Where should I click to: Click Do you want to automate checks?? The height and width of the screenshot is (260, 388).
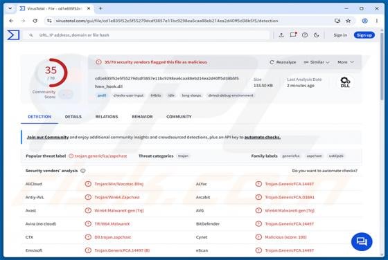click(x=325, y=171)
